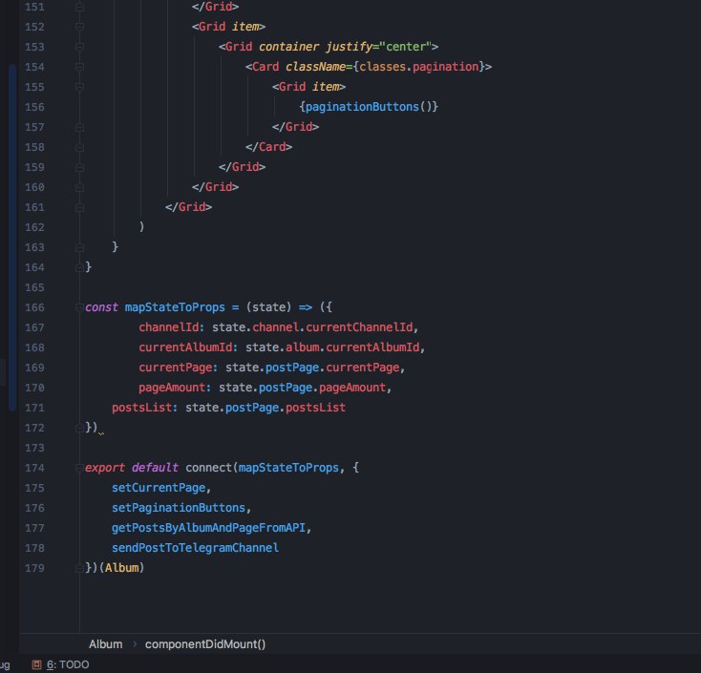
Task: Open the 6: TODO tool window
Action: tap(68, 664)
